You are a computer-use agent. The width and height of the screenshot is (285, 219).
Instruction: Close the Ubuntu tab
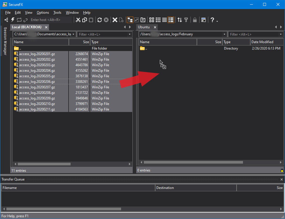pyautogui.click(x=155, y=27)
